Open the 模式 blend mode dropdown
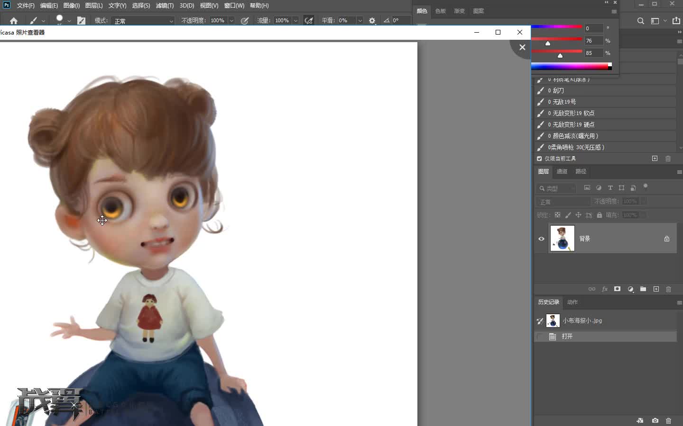The width and height of the screenshot is (683, 426). coord(143,21)
